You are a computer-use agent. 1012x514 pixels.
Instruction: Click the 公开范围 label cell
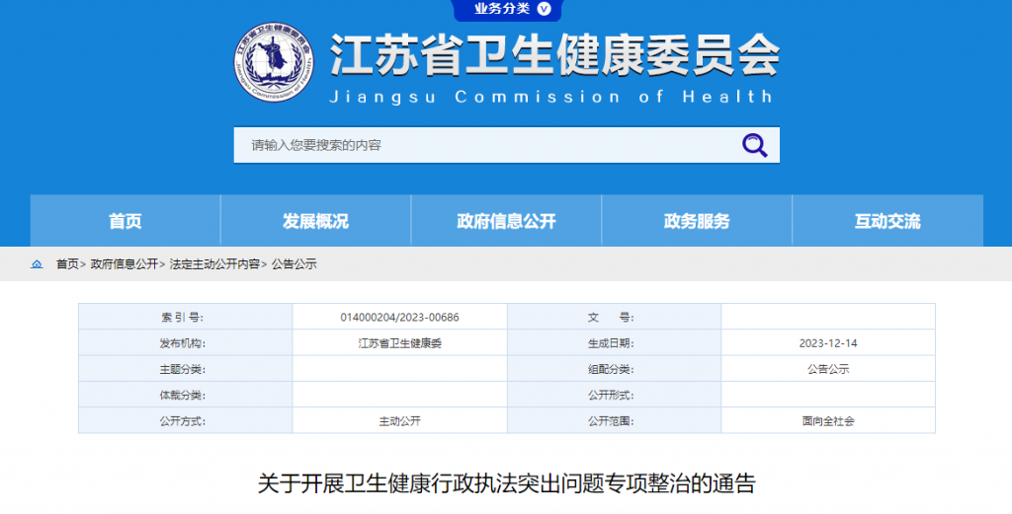click(614, 420)
